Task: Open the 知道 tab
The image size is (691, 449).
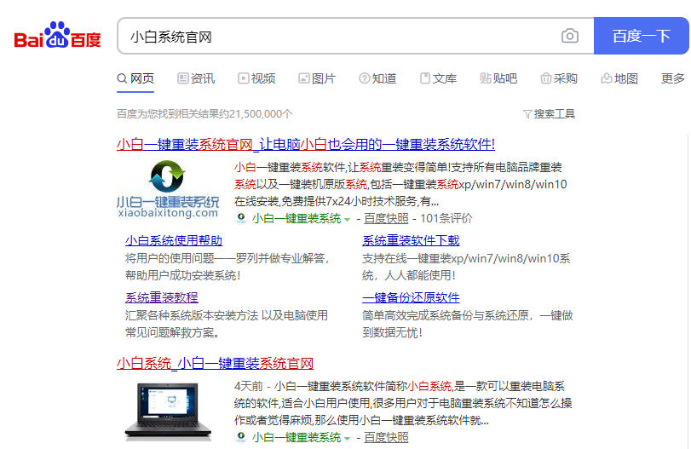Action: click(377, 79)
